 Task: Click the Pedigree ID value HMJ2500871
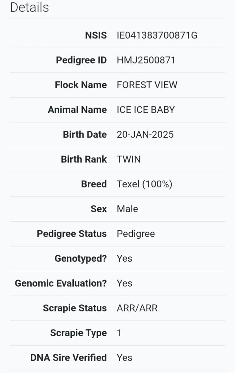pos(146,60)
